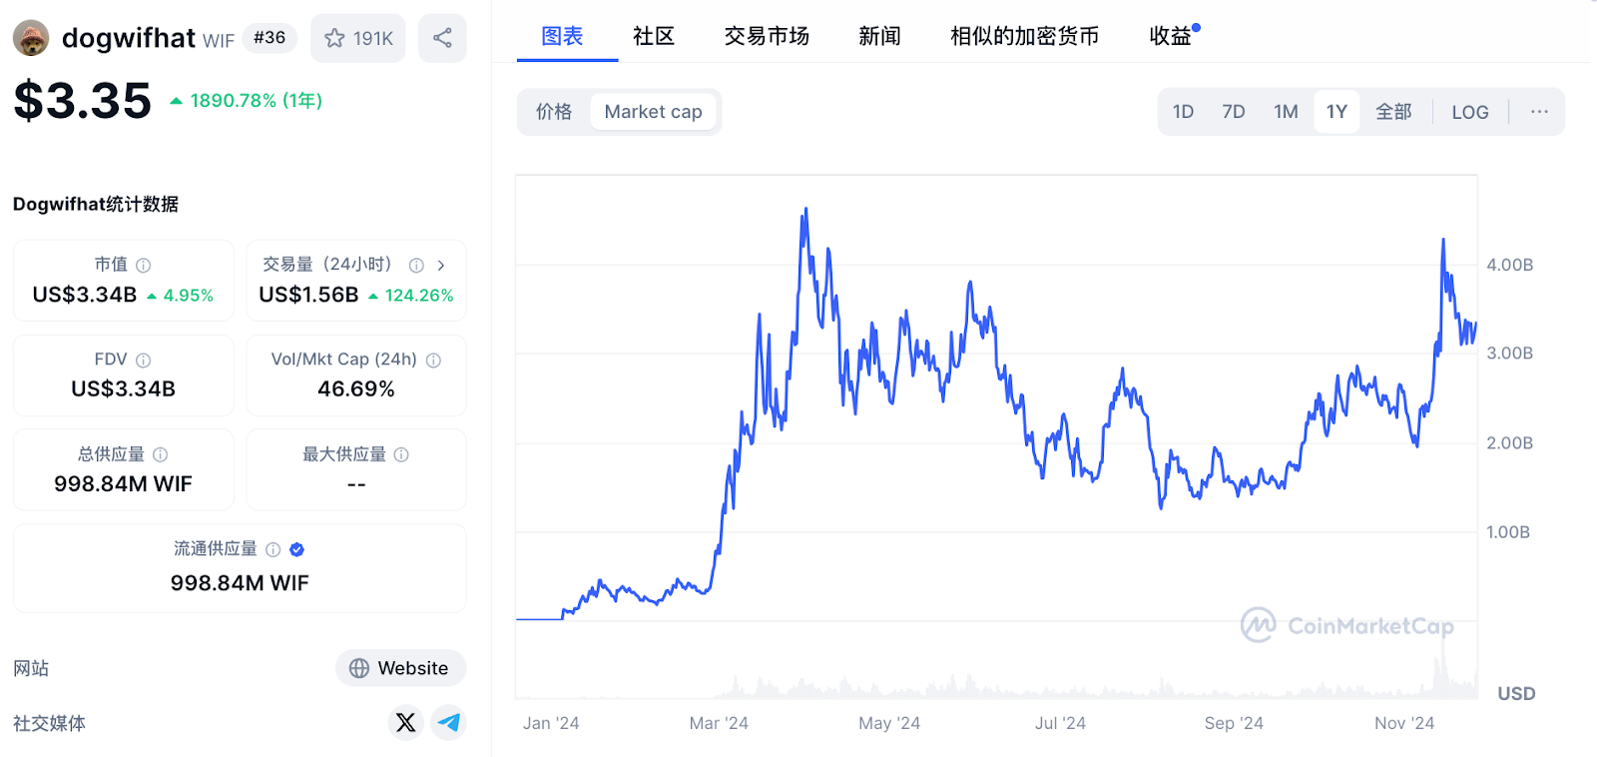Viewport: 1597px width, 757px height.
Task: Switch to the 社区 tab
Action: tap(654, 36)
